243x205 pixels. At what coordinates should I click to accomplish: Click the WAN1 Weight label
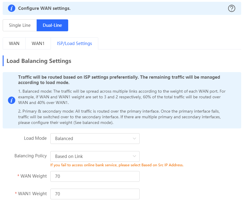(32, 194)
